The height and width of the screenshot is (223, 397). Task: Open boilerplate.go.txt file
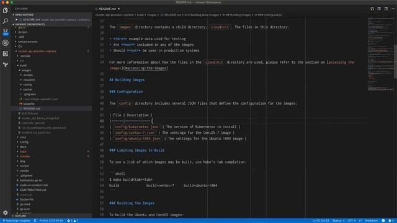31,180
